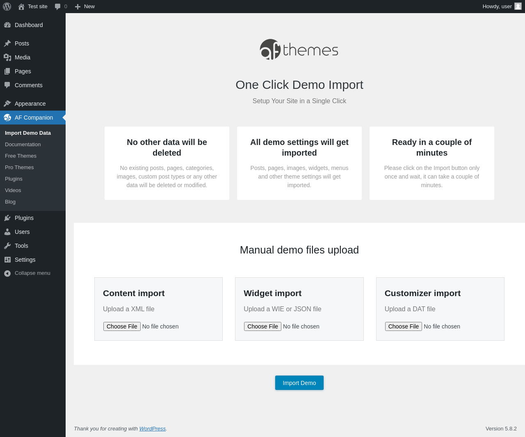Select the Settings menu item
This screenshot has width=525, height=437.
[33, 260]
